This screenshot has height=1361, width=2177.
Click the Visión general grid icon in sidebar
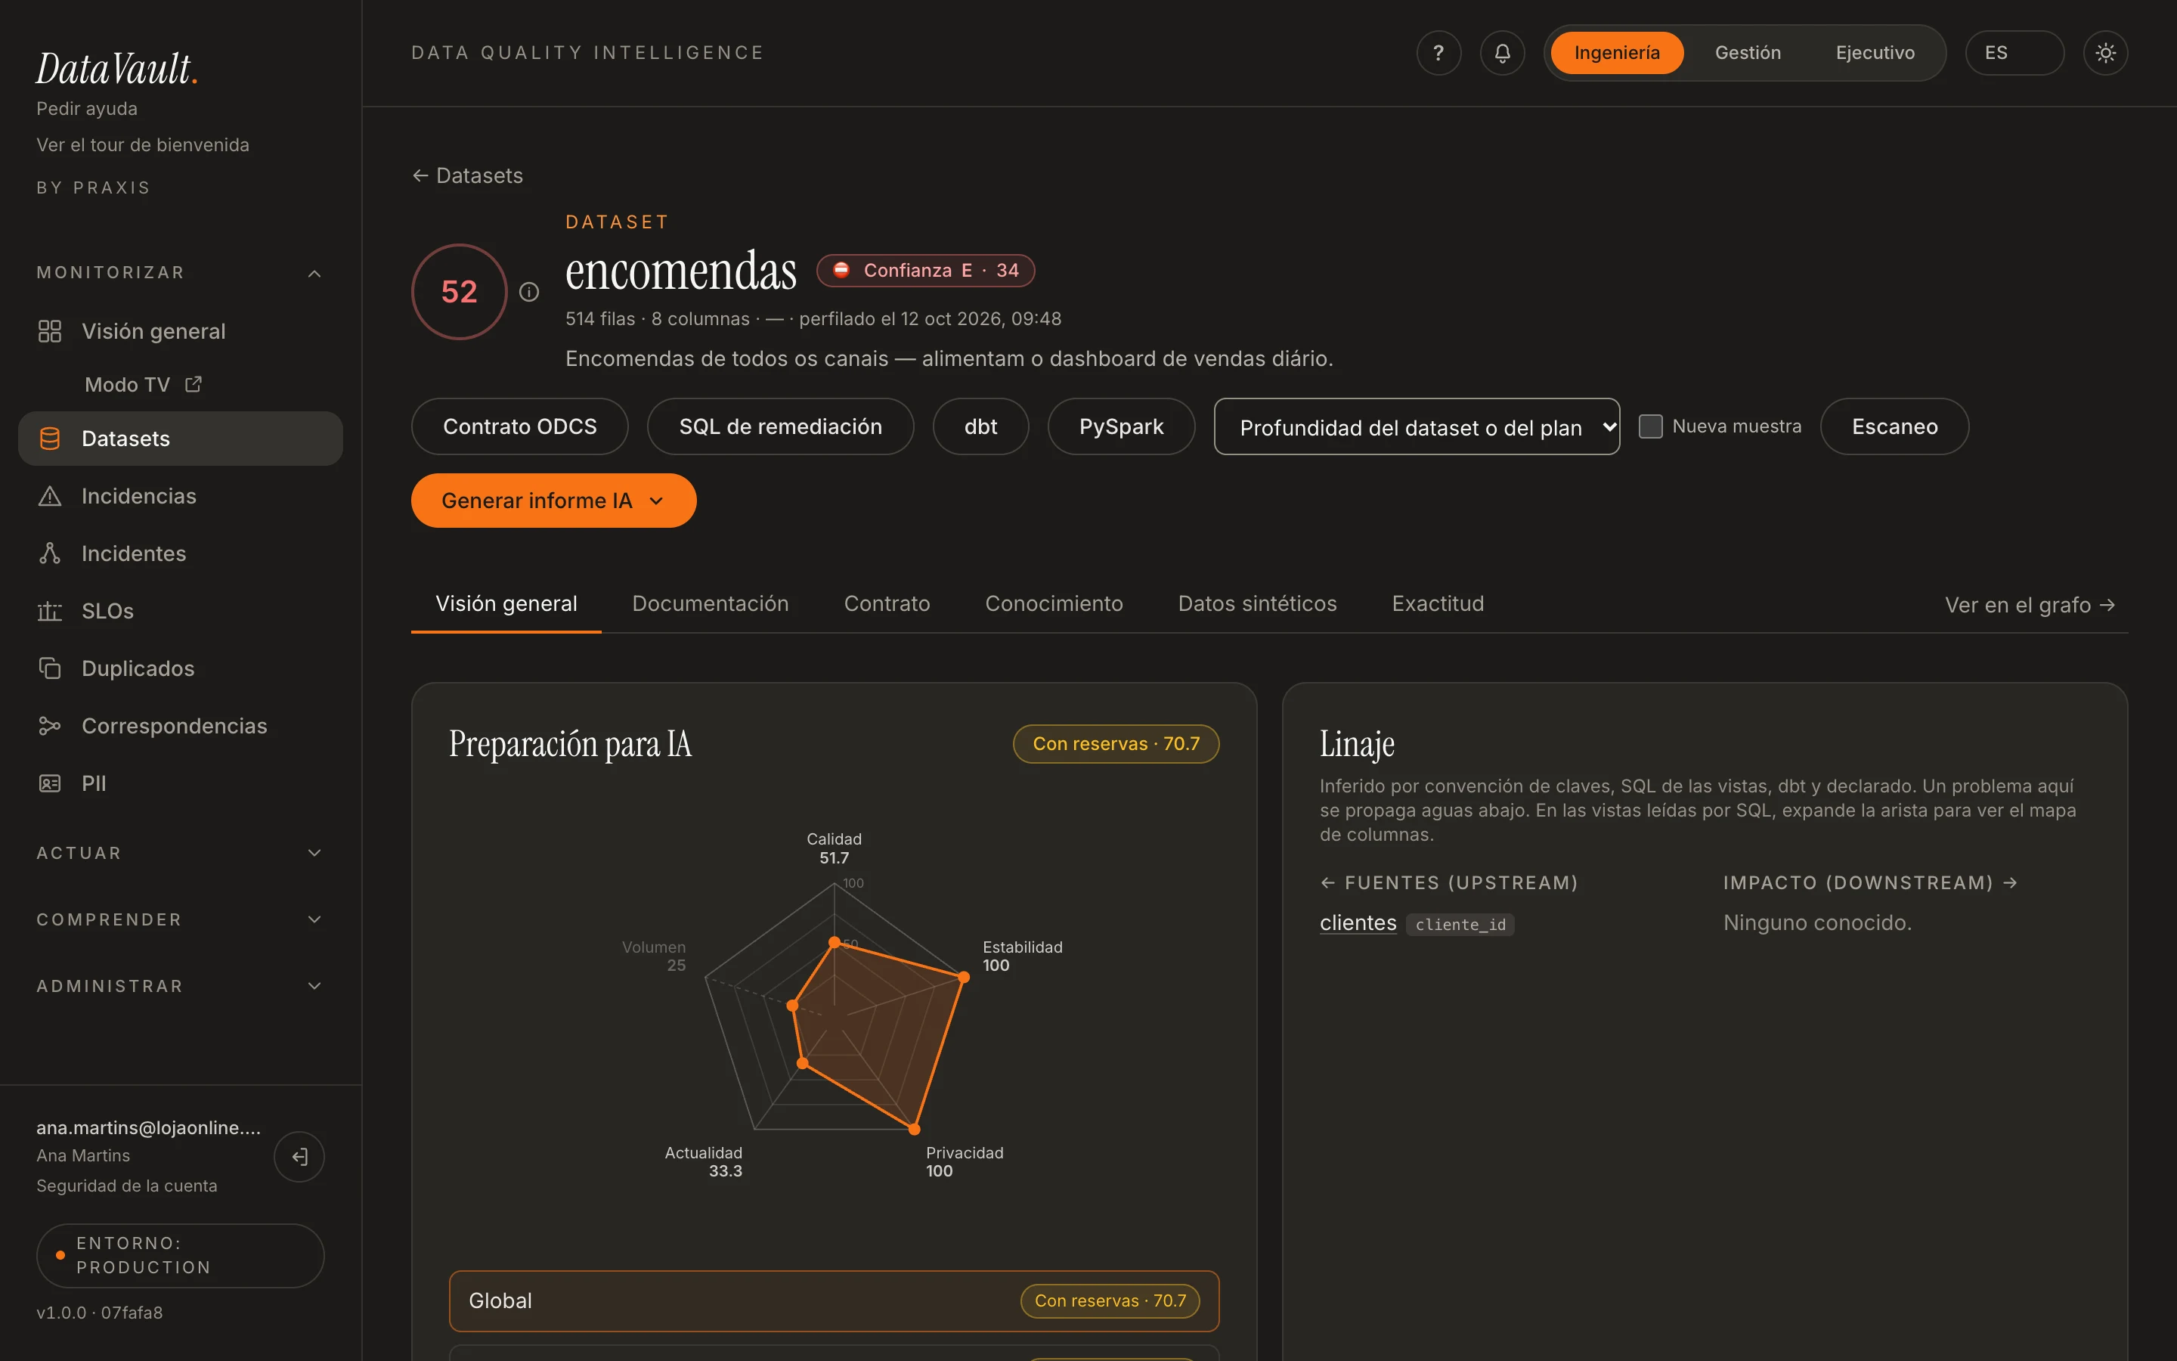tap(49, 331)
